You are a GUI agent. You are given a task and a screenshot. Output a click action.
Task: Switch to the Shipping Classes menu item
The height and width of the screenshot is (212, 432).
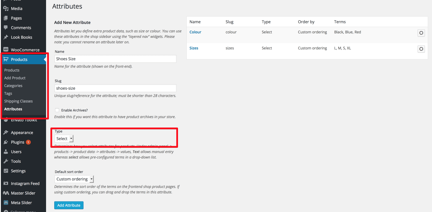coord(18,101)
